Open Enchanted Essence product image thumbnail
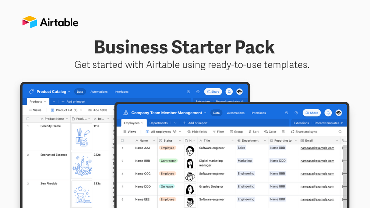This screenshot has height=208, width=370. (x=82, y=165)
